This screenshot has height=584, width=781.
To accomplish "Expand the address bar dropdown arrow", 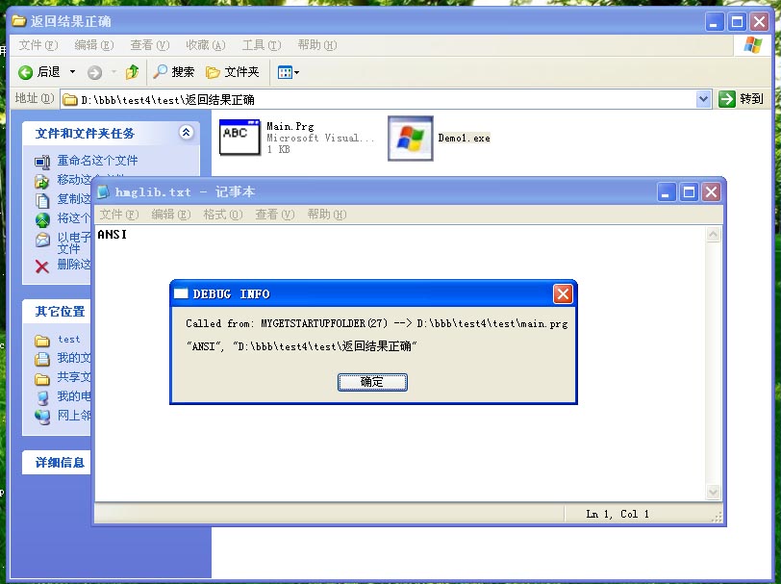I will [x=703, y=99].
